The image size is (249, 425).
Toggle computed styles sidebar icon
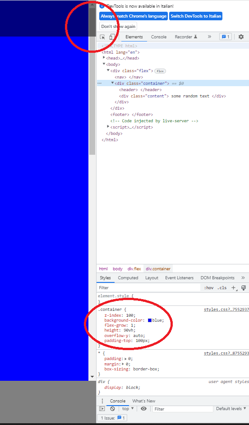[244, 288]
